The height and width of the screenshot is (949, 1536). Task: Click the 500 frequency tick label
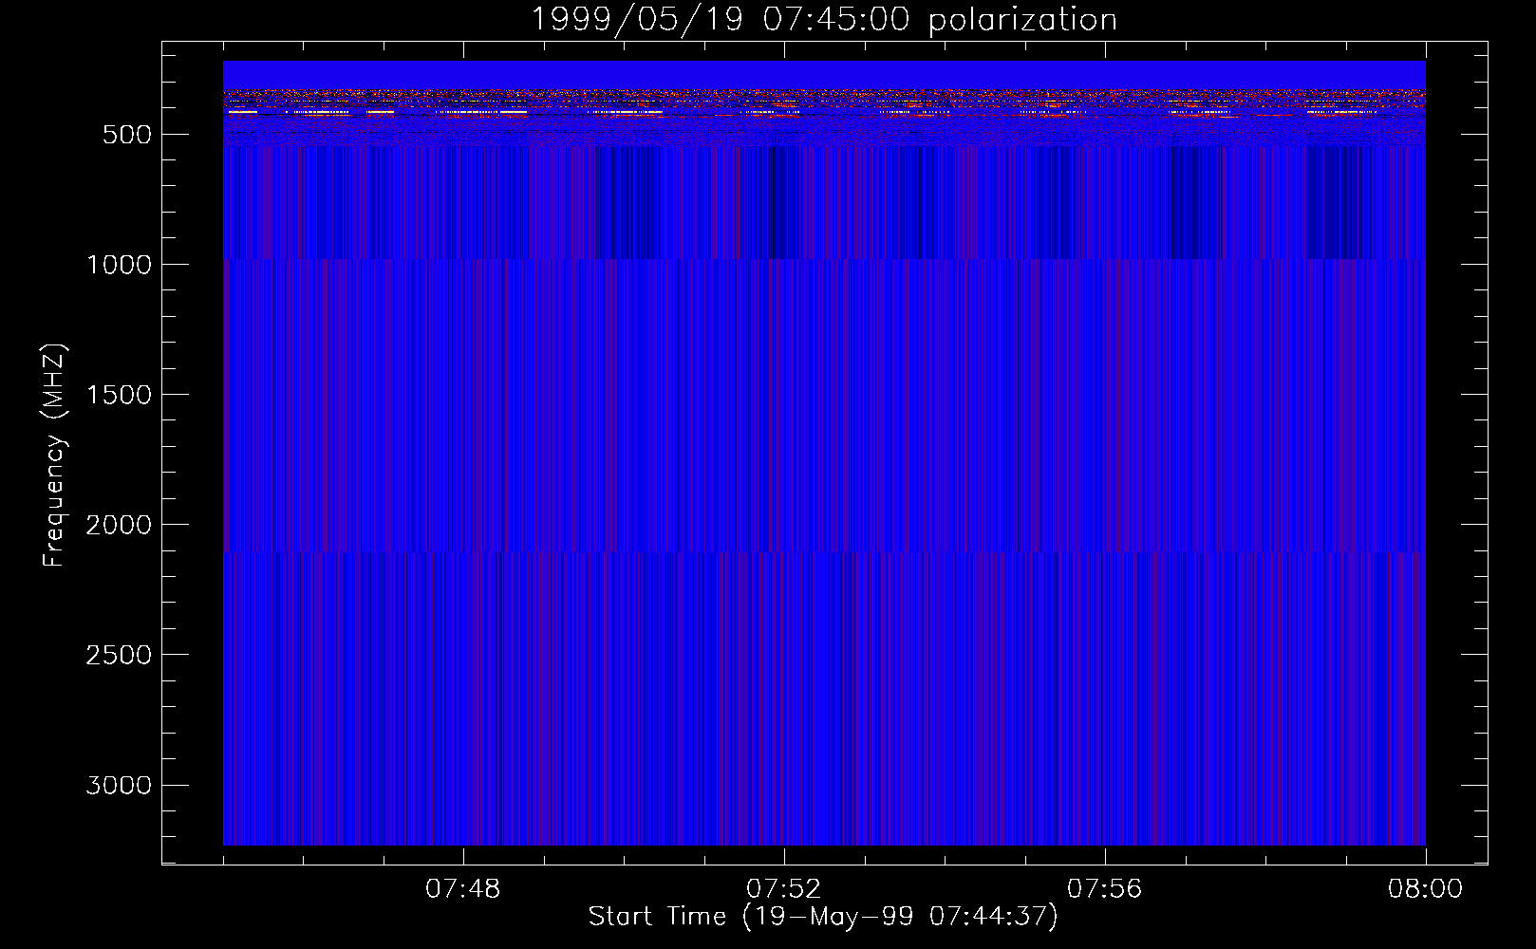[x=127, y=135]
